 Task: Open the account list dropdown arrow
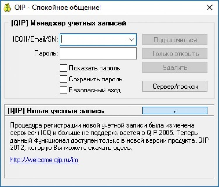[x=131, y=40]
